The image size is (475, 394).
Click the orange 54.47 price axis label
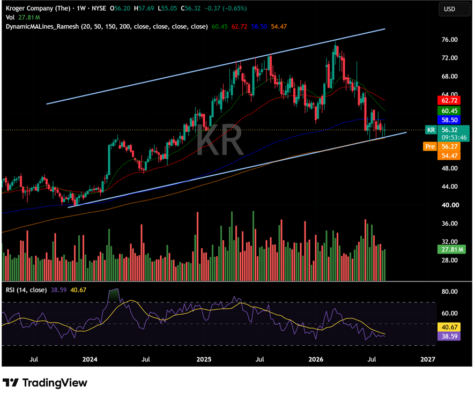tap(449, 155)
